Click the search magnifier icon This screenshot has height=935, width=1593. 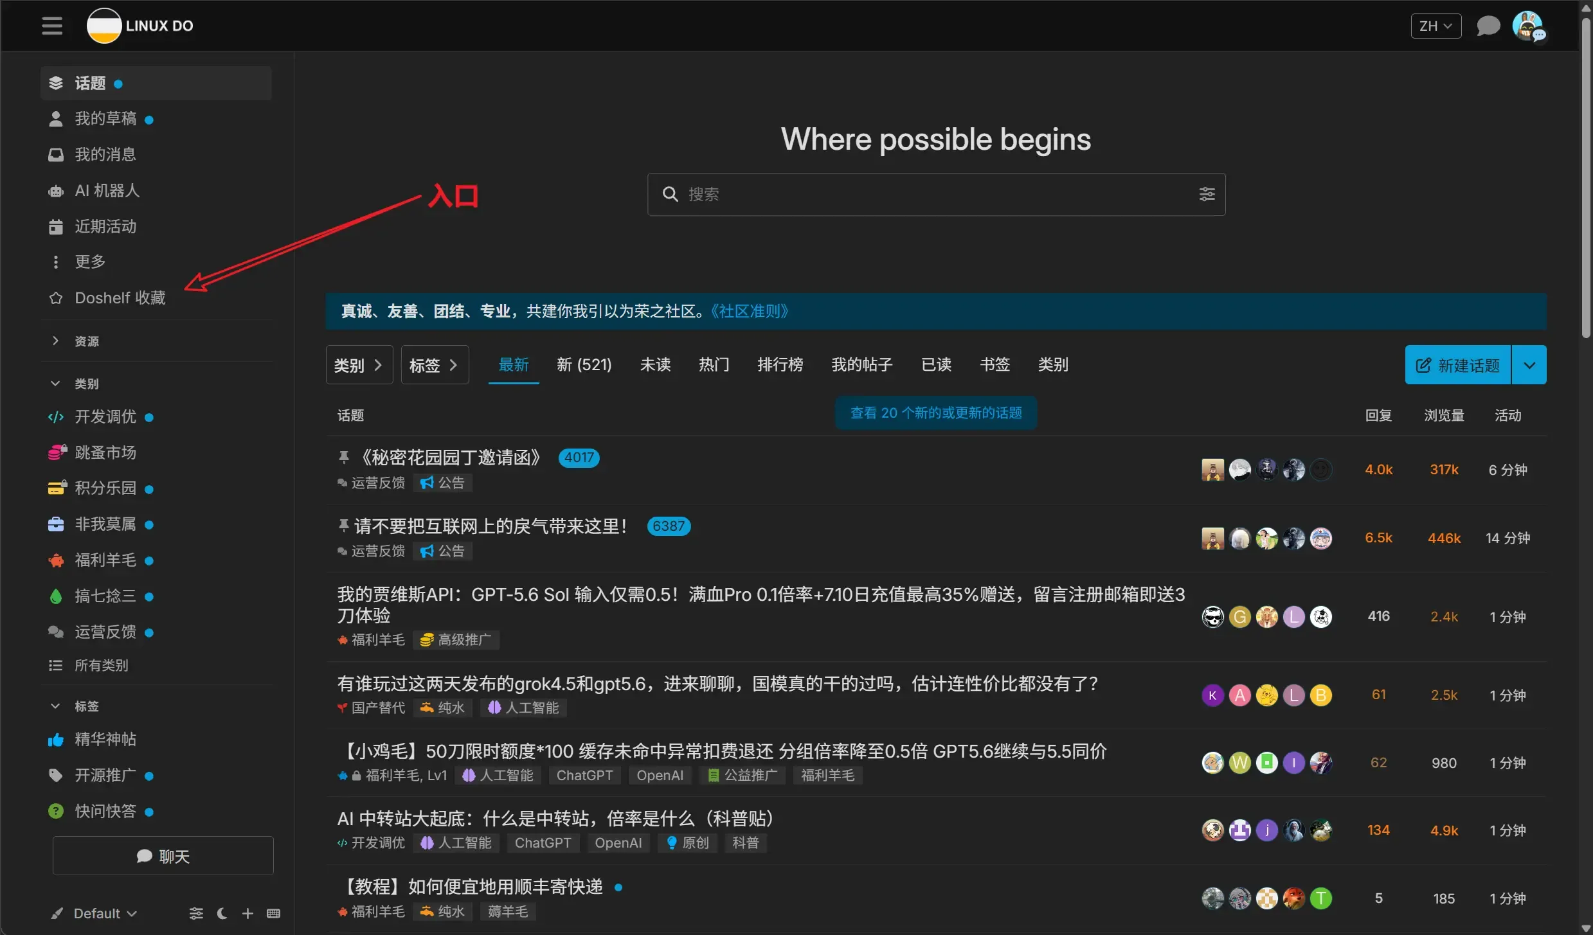pos(670,194)
